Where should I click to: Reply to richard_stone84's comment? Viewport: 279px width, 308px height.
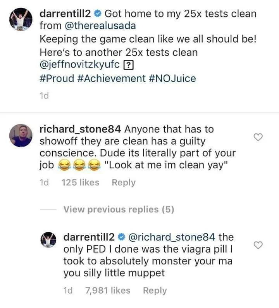tap(123, 182)
